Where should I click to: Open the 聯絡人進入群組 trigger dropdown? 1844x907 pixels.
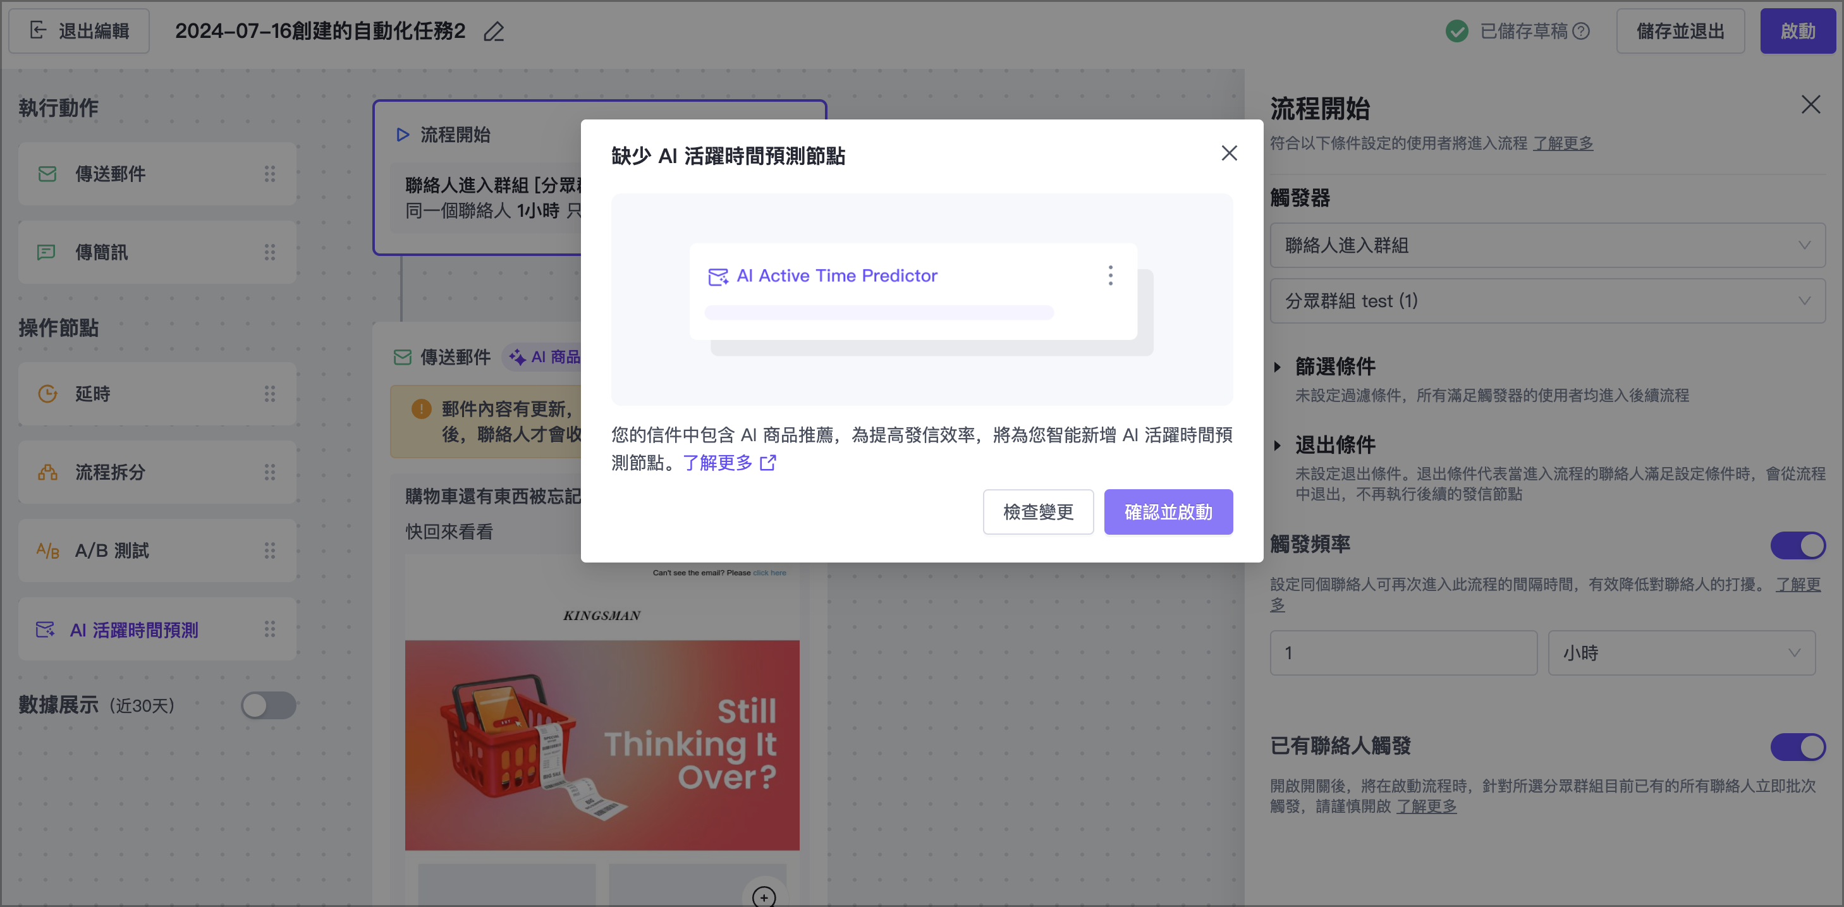(x=1547, y=245)
